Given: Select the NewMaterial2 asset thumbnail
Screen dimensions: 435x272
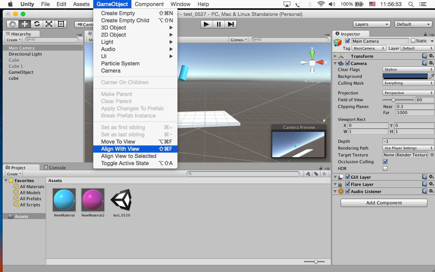Looking at the screenshot, I should tap(93, 199).
